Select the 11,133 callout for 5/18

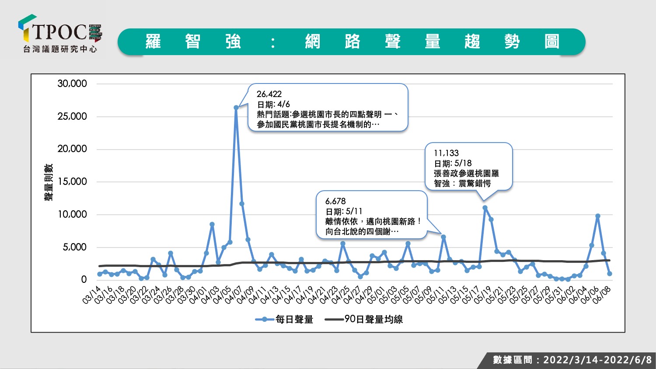click(x=468, y=166)
